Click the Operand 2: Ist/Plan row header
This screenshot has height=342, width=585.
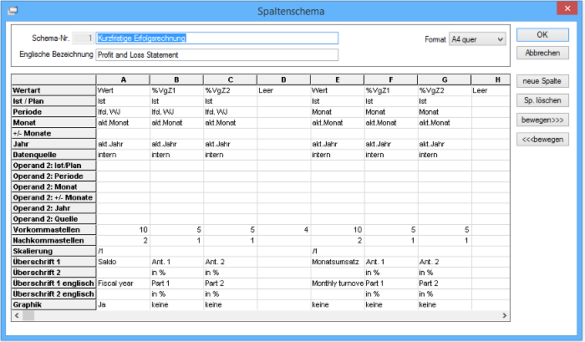click(53, 166)
